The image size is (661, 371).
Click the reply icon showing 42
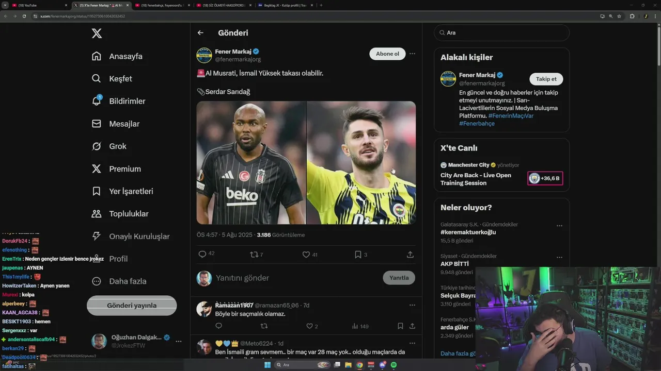point(207,254)
